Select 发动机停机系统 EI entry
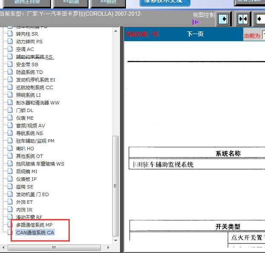Viewport: 265px width, 253px height. [x=36, y=80]
